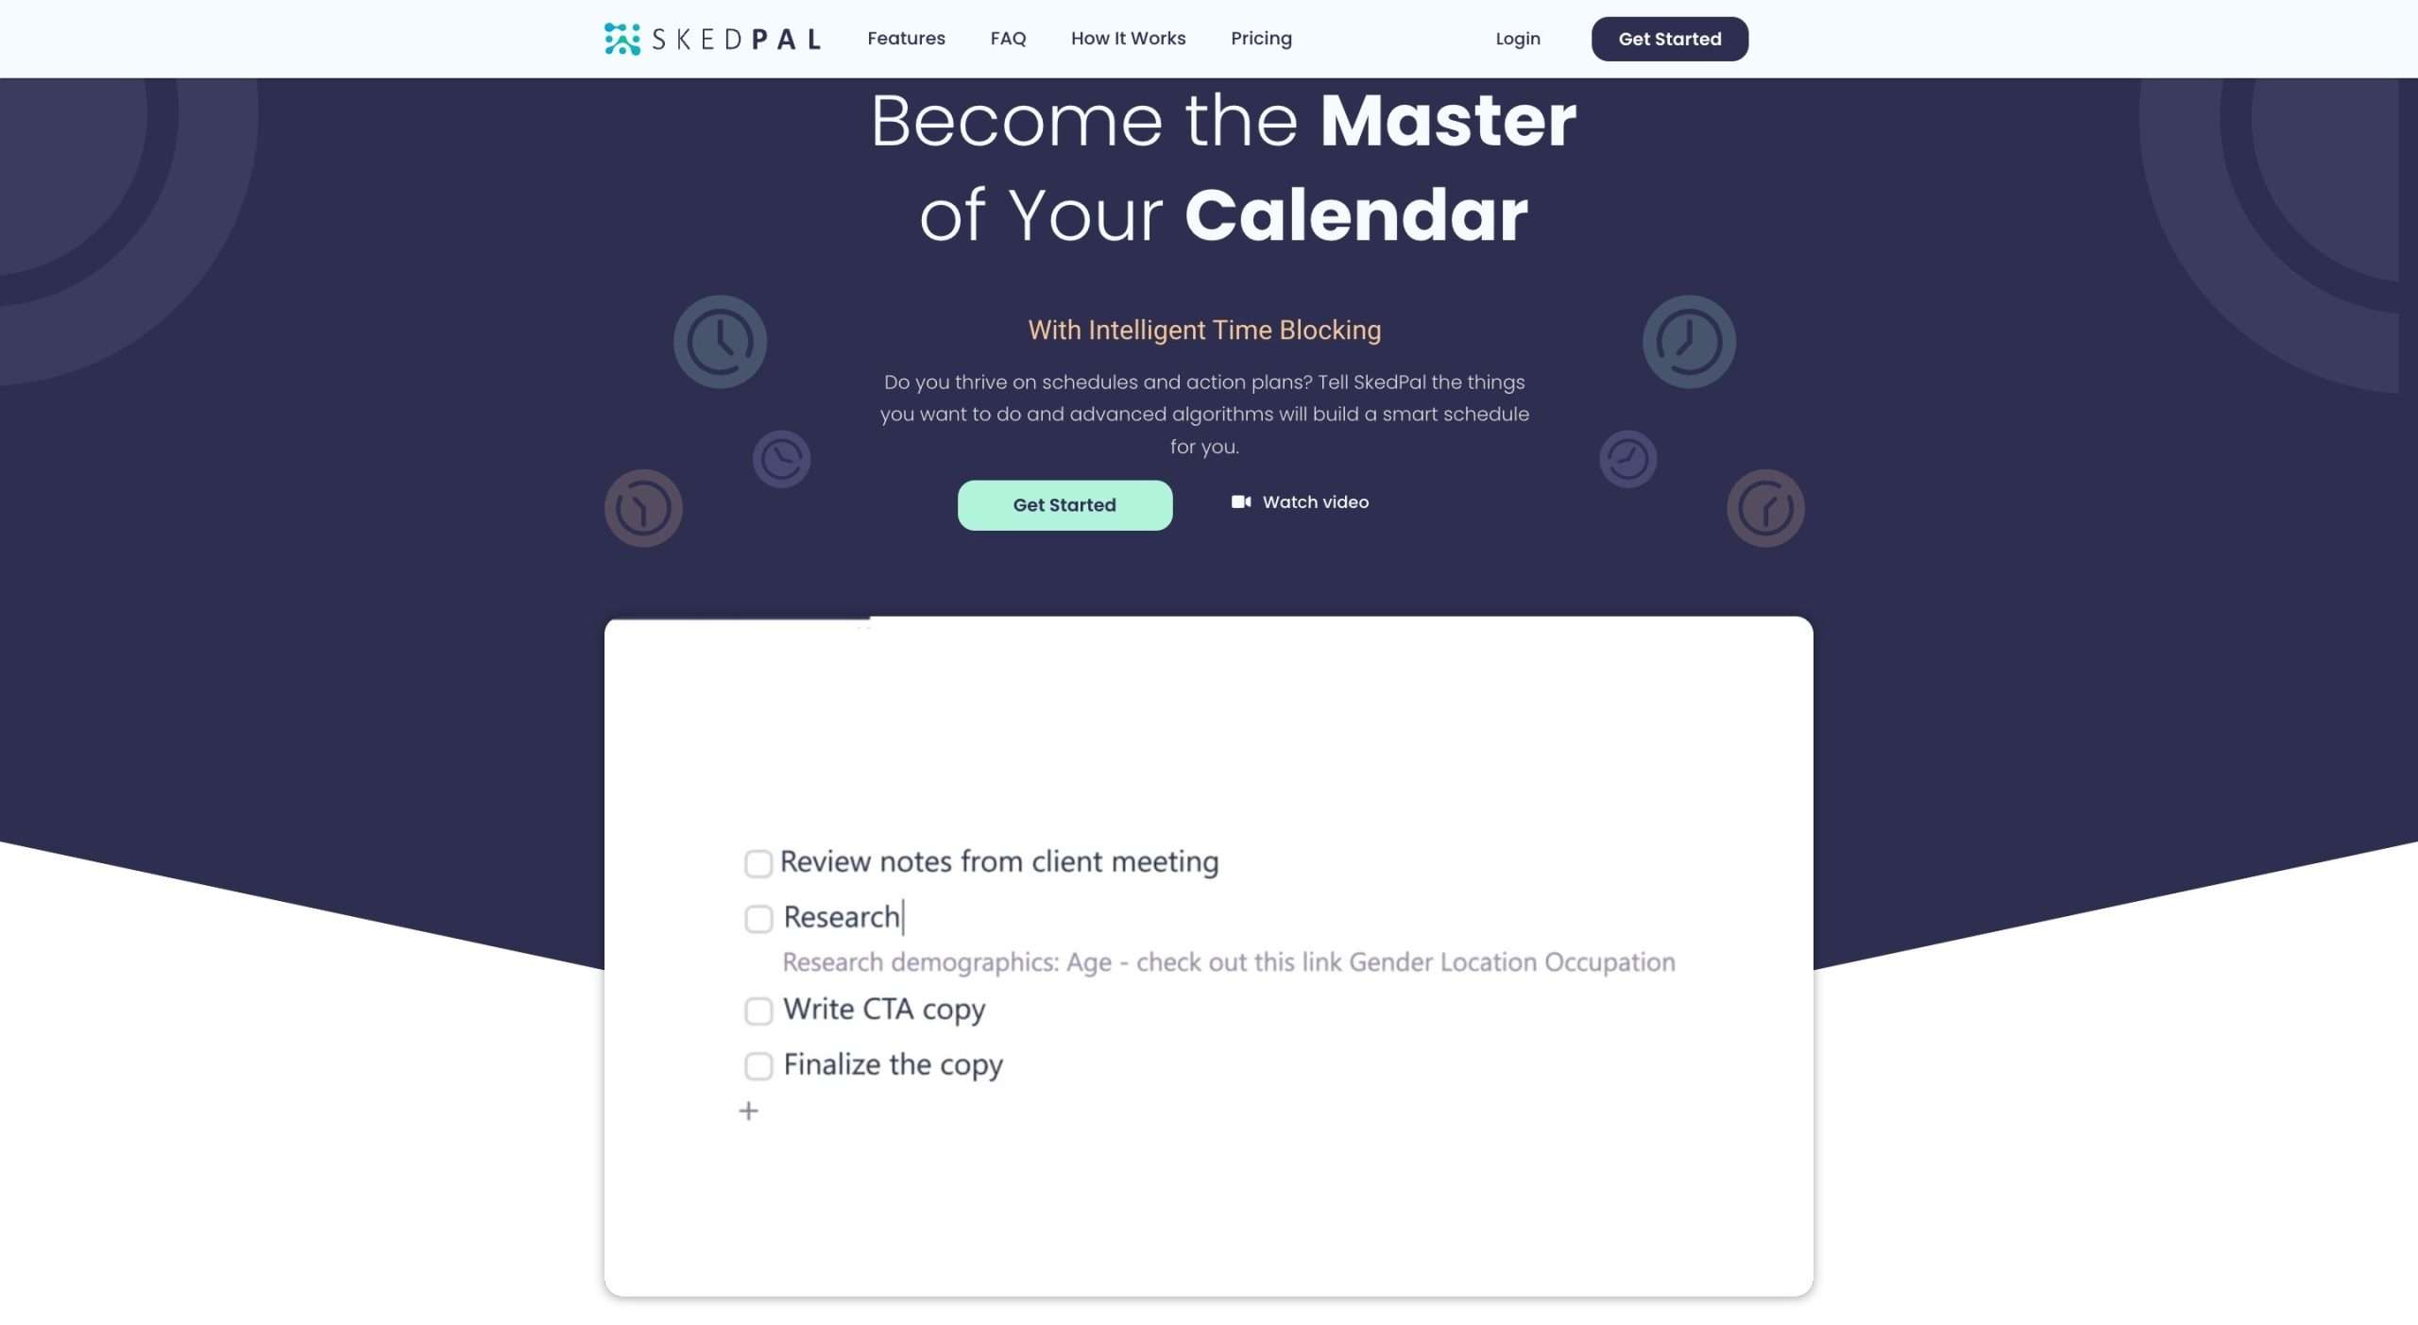
Task: Click the Research task input field
Action: [842, 914]
